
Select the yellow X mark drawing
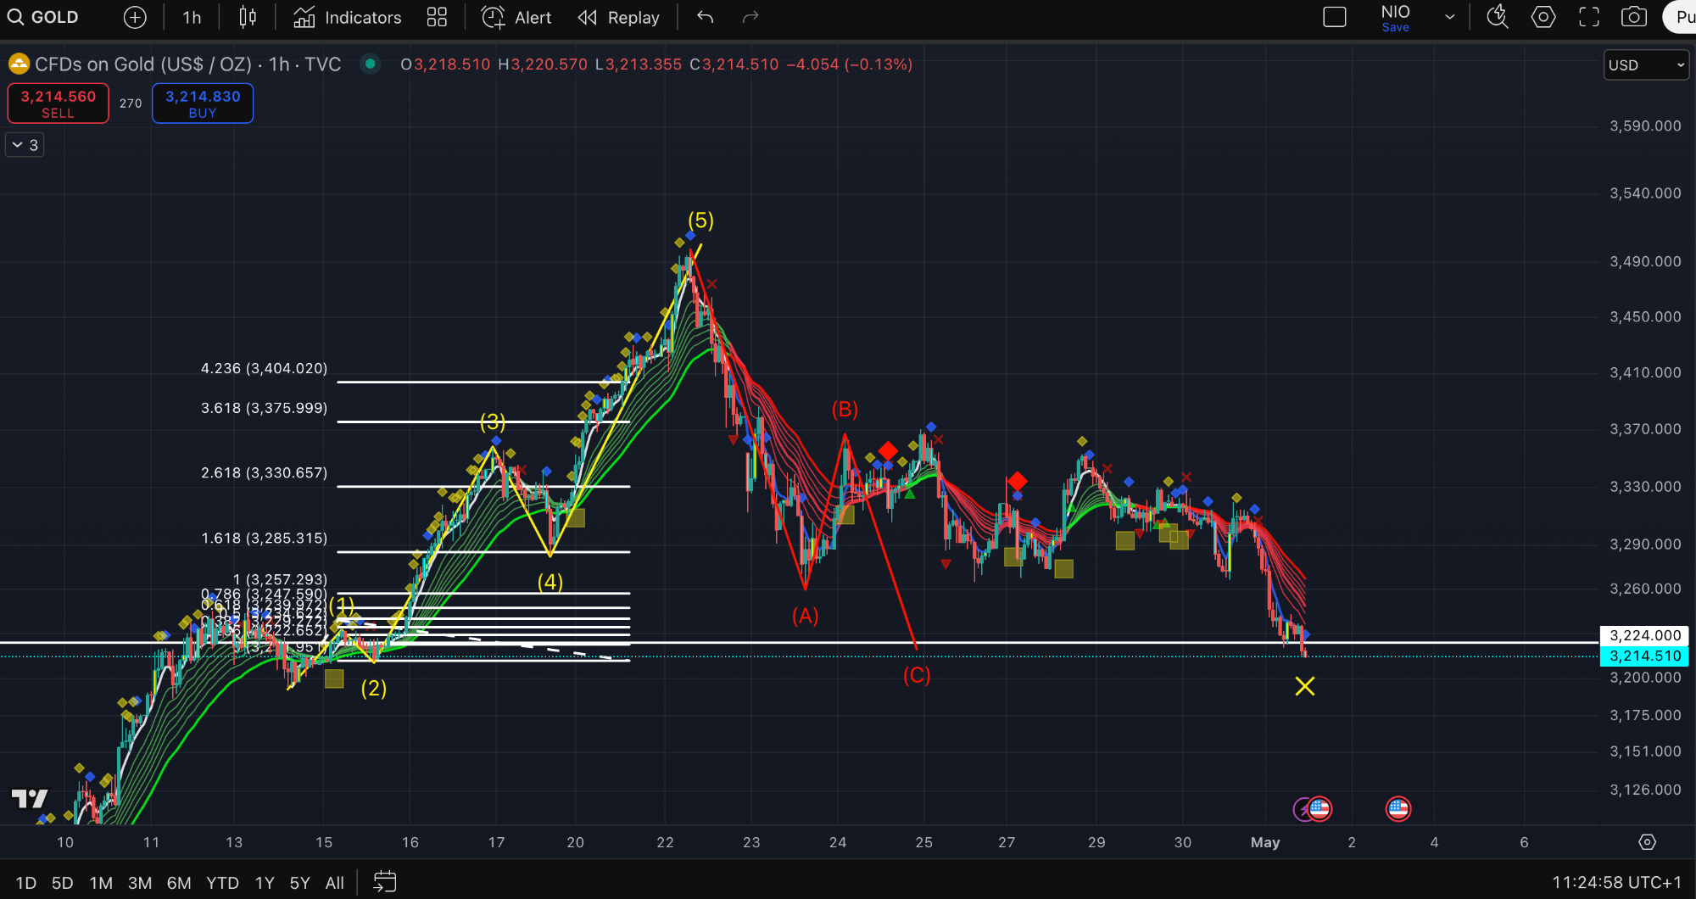coord(1305,686)
